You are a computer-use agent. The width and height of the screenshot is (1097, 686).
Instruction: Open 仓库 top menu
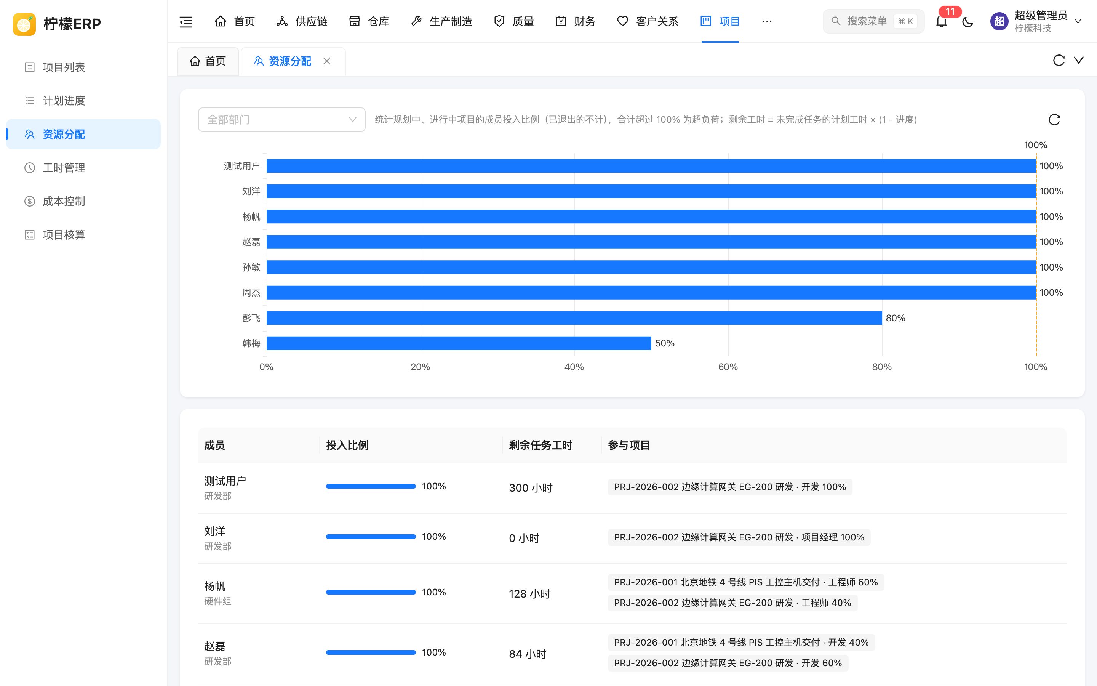click(369, 21)
